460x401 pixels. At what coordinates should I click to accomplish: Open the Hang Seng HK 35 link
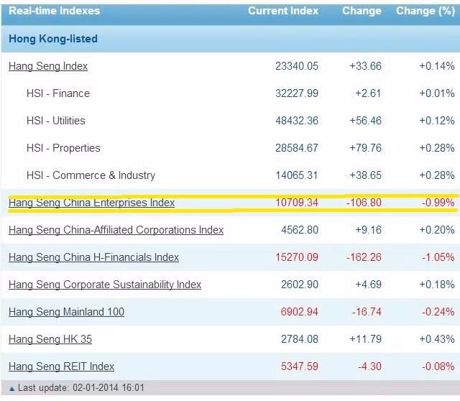50,339
